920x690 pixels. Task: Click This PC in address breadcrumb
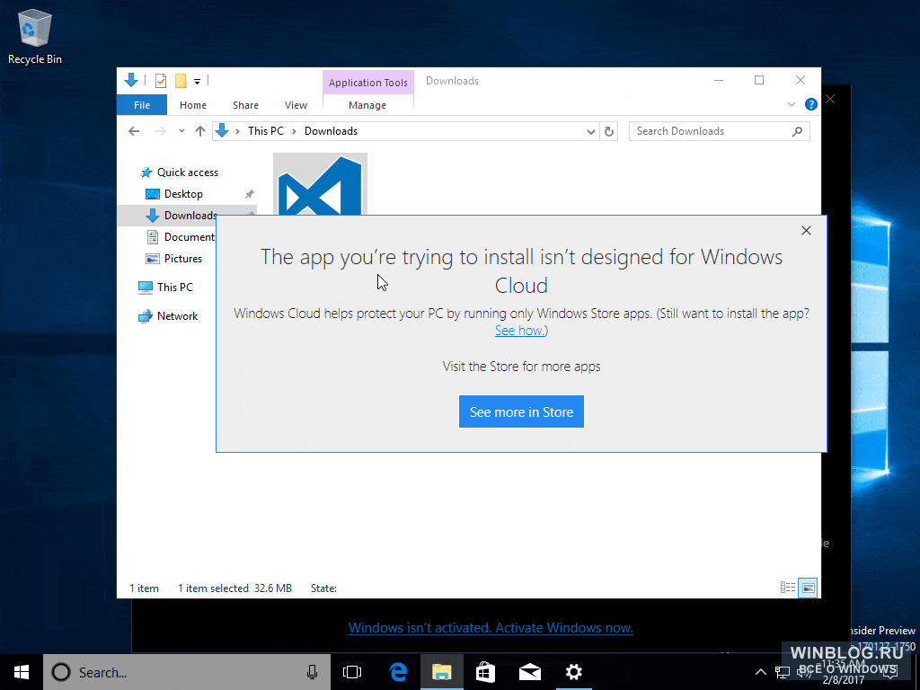(265, 131)
